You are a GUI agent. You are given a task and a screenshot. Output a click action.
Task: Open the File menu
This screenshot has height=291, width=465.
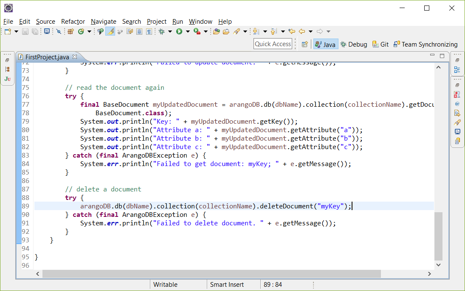tap(8, 22)
